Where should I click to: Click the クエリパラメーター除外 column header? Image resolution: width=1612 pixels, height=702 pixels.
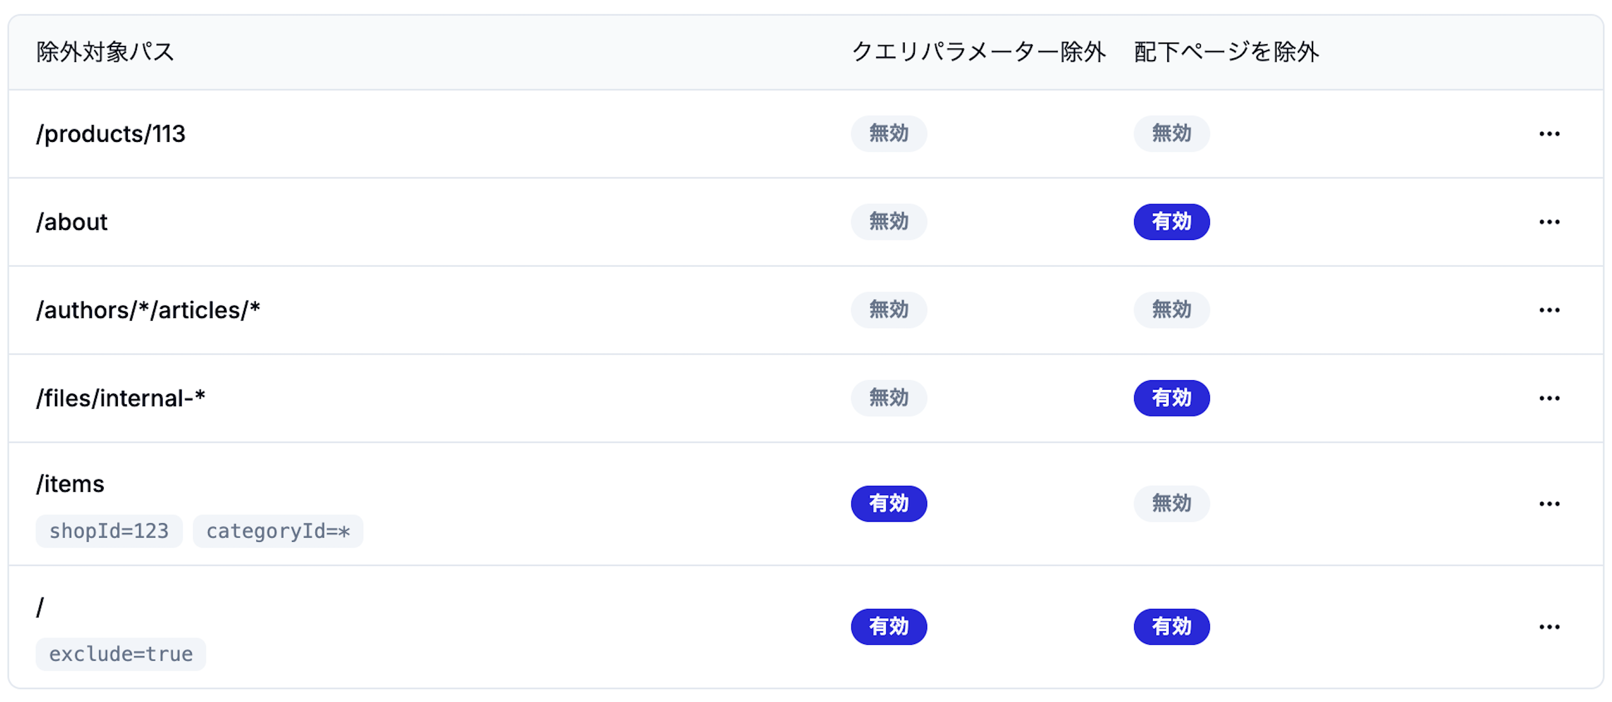tap(979, 52)
